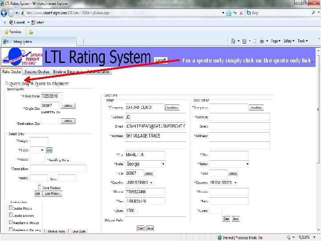Open the Class dropdown in Detail Entry
This screenshot has width=321, height=241.
pos(37,150)
